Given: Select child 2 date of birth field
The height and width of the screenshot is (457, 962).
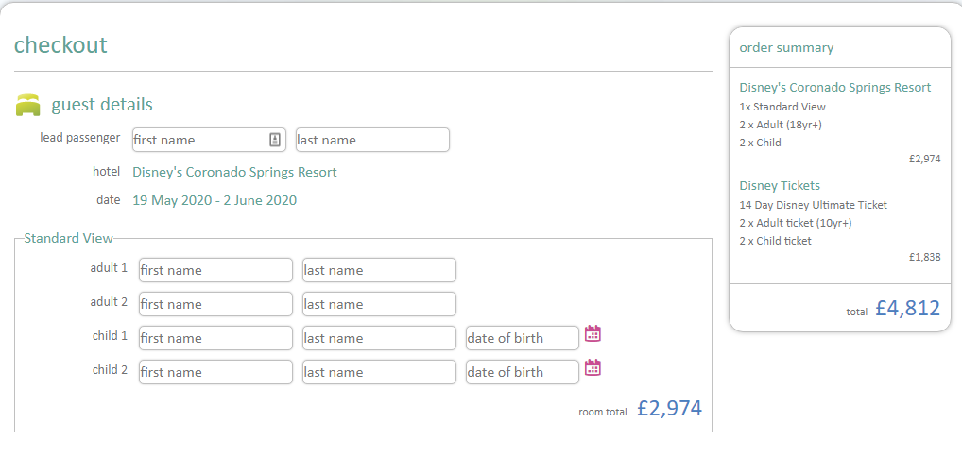Looking at the screenshot, I should pyautogui.click(x=522, y=372).
